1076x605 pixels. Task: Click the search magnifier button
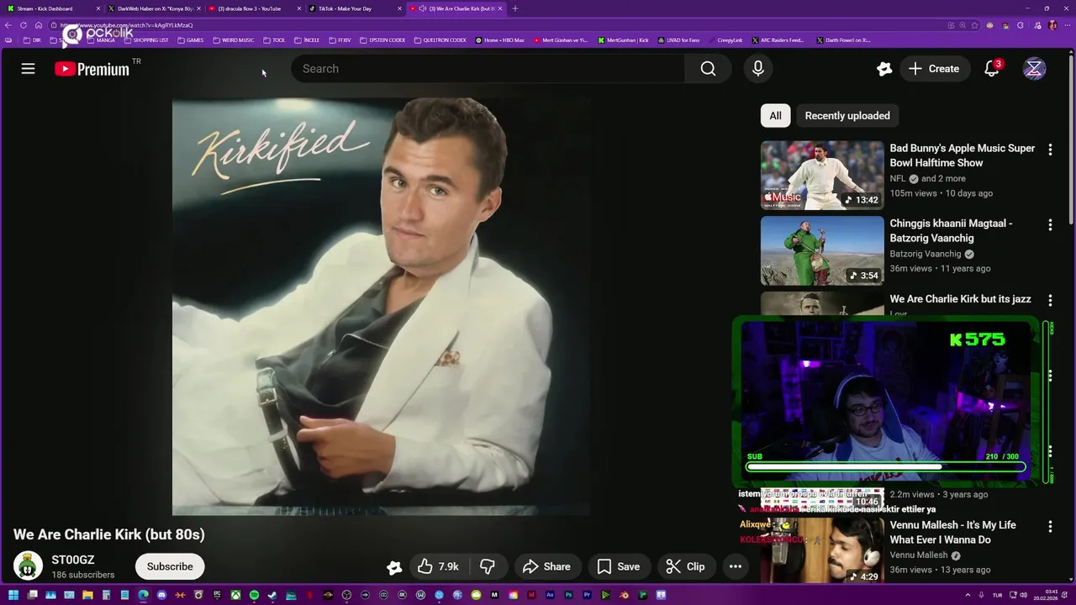point(708,69)
